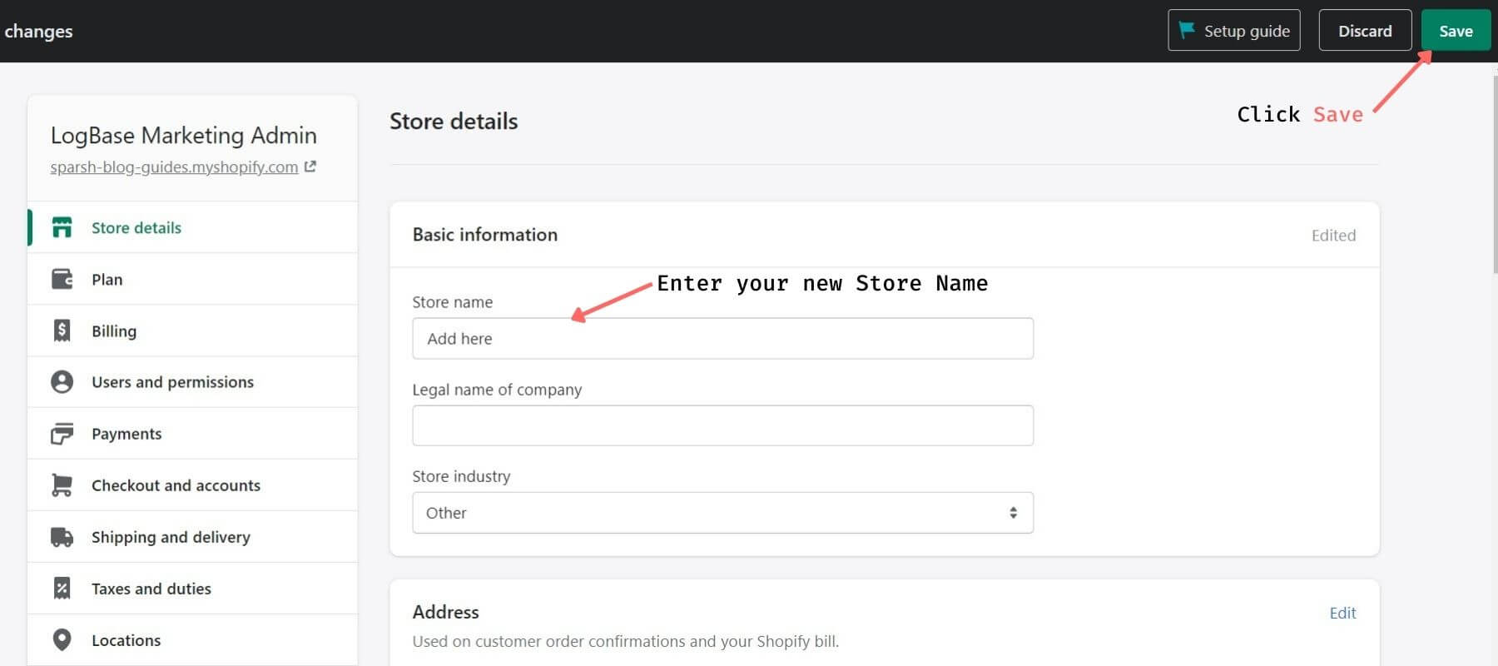
Task: Focus the Store name input field
Action: point(722,339)
